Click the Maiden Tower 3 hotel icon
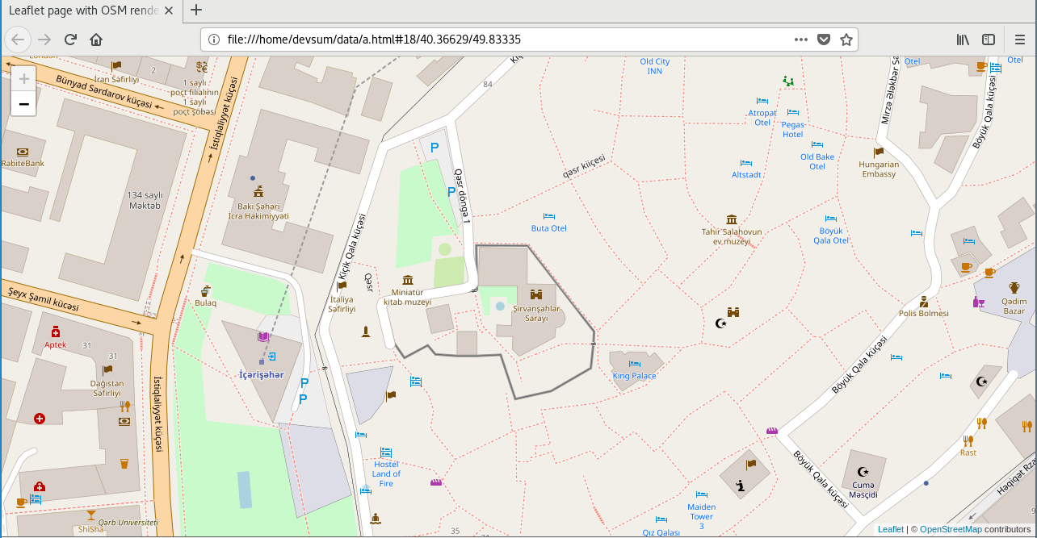 tap(701, 494)
